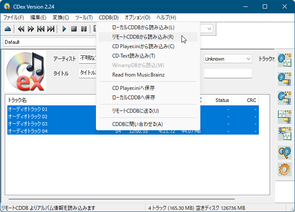Click the タイトル input field
The width and height of the screenshot is (295, 212).
[x=88, y=73]
